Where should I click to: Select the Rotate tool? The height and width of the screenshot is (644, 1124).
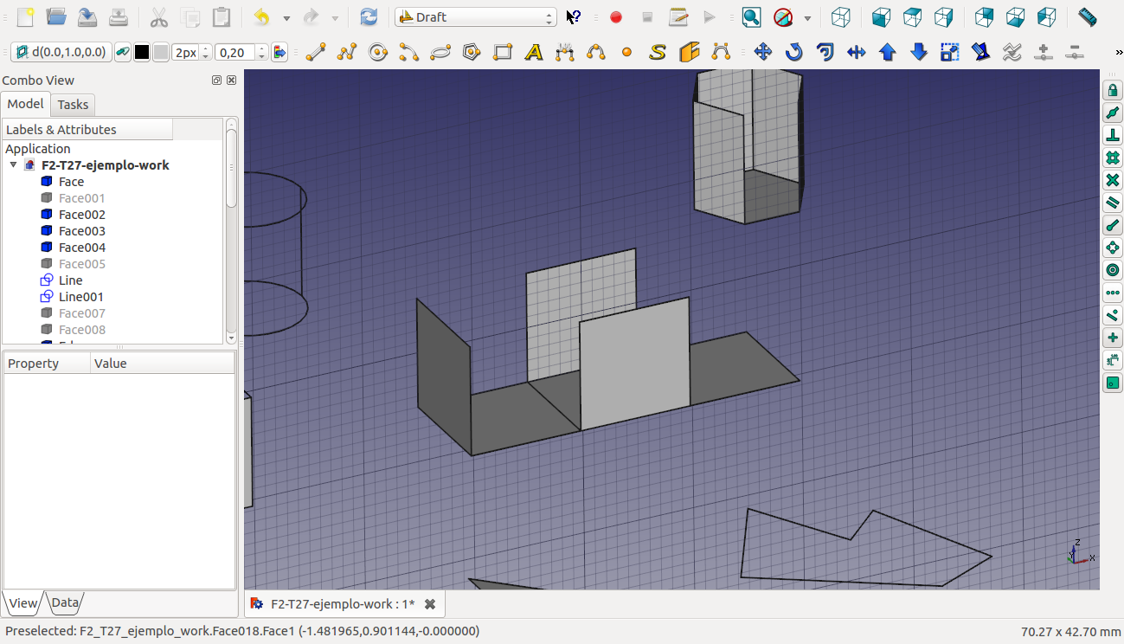(793, 53)
